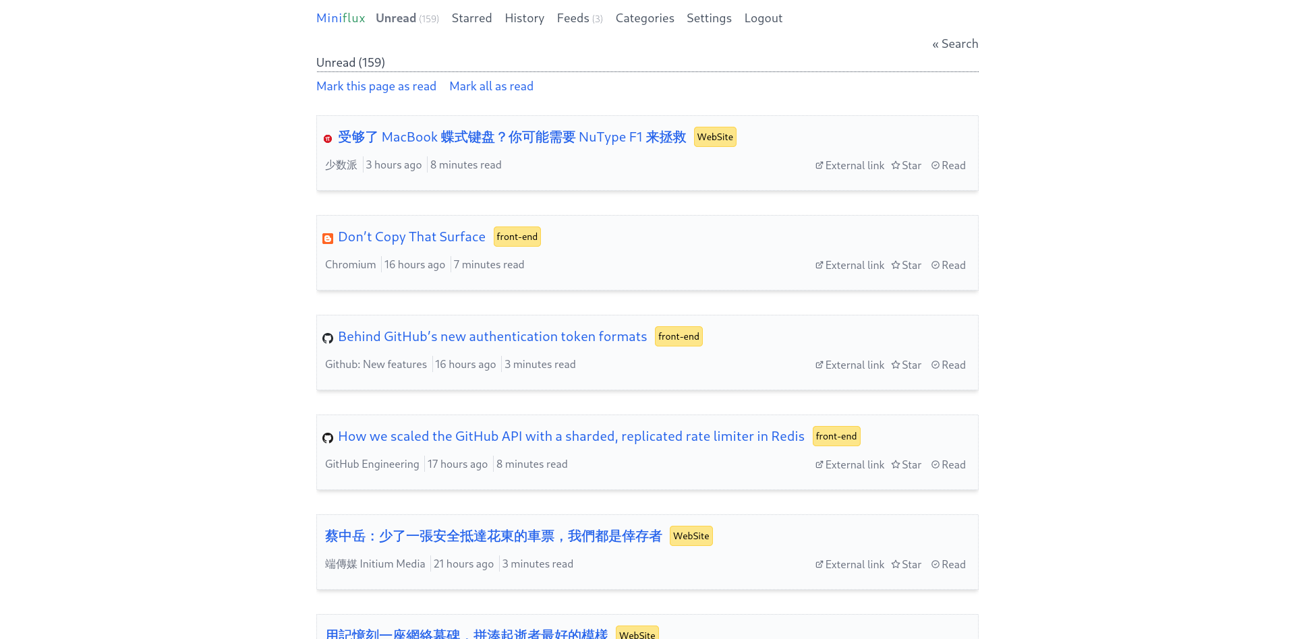Go to the History page
The width and height of the screenshot is (1295, 639).
pyautogui.click(x=524, y=18)
